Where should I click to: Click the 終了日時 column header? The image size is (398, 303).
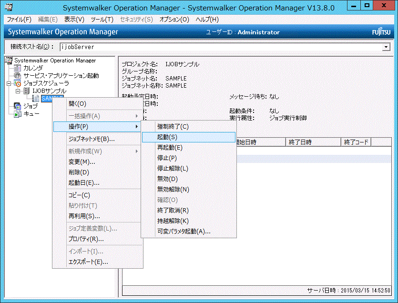tap(313, 142)
